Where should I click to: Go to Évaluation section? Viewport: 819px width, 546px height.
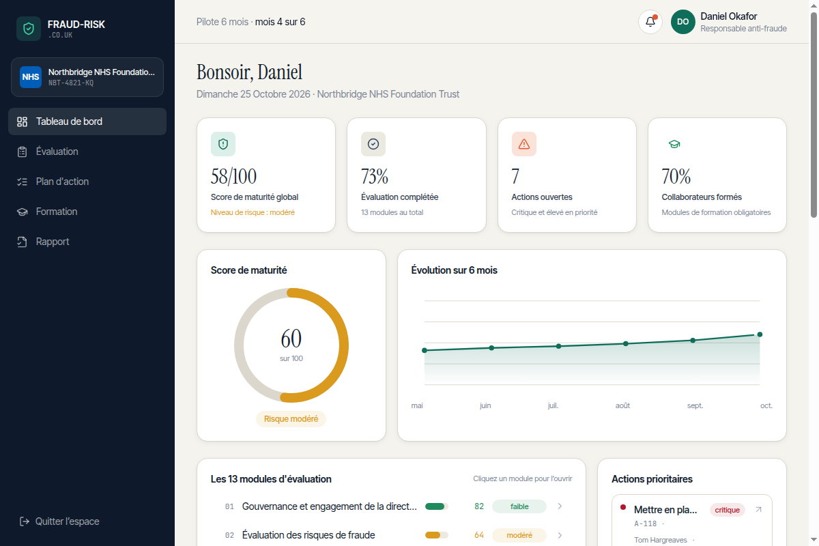pos(87,152)
